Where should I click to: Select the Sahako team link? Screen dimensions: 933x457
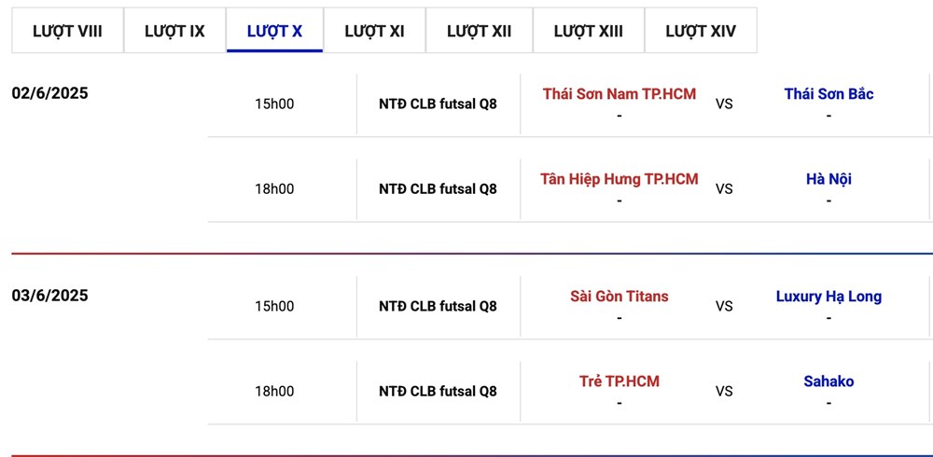pos(829,381)
